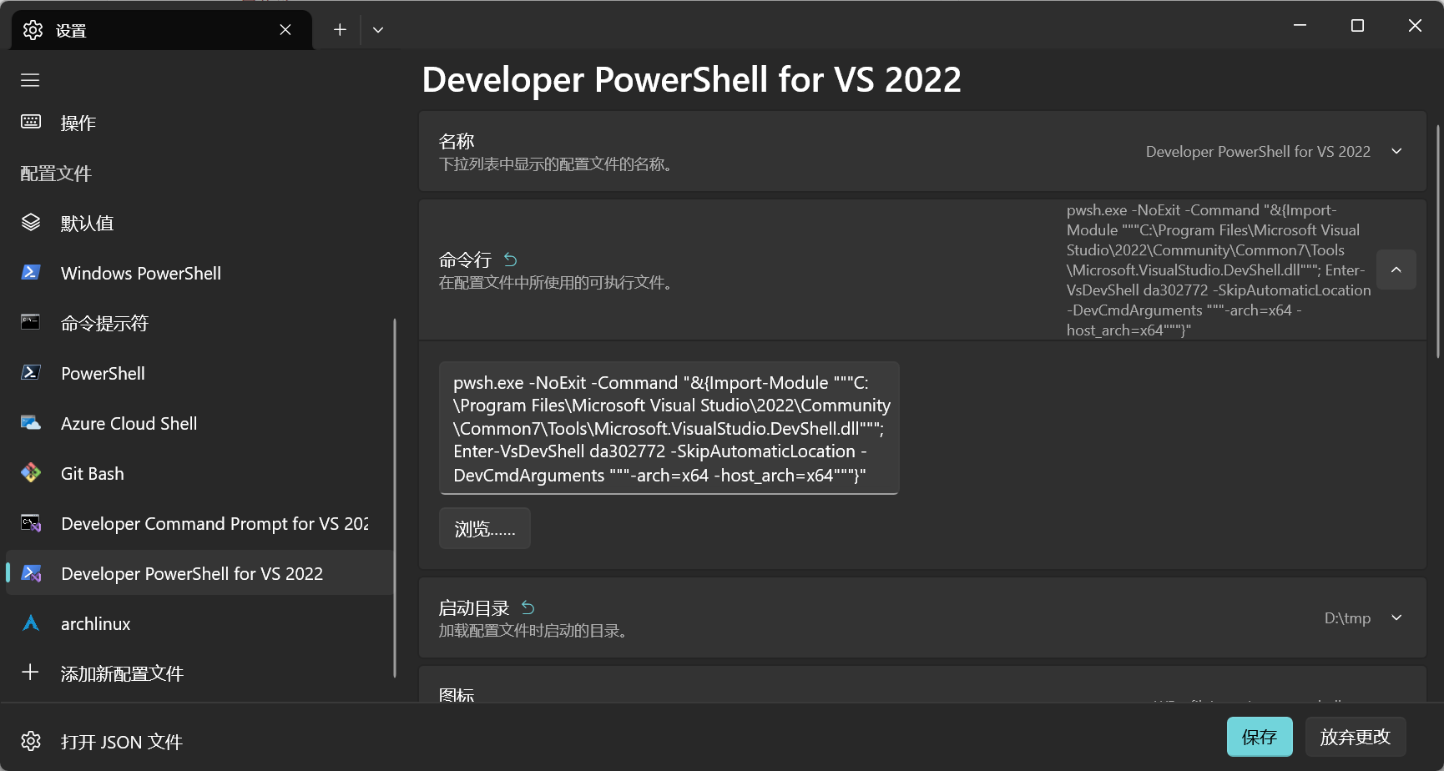
Task: Click inside the command line text box
Action: coord(669,428)
